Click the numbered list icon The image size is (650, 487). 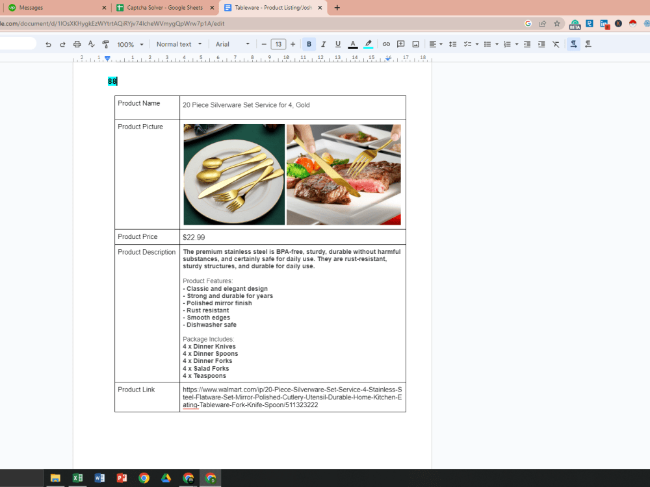[x=507, y=44]
